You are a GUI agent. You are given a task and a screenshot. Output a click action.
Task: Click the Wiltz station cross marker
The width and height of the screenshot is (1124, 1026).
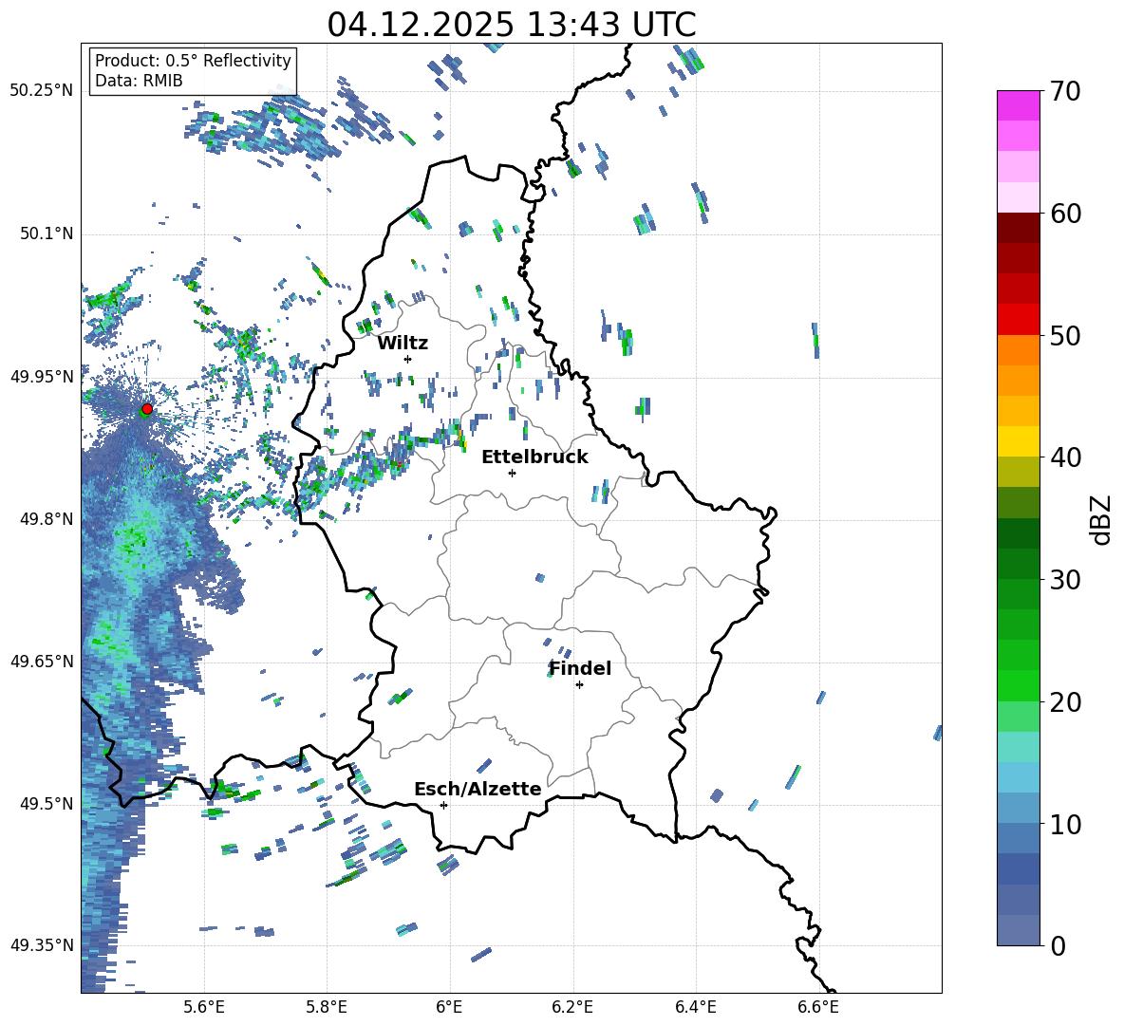click(x=408, y=359)
